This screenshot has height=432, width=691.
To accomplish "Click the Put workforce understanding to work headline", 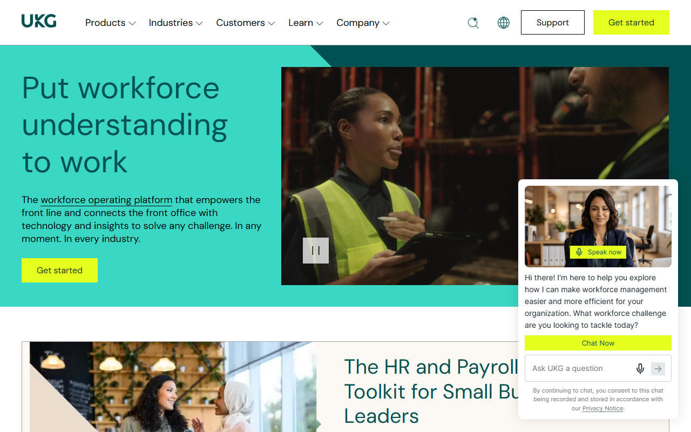I will click(125, 125).
